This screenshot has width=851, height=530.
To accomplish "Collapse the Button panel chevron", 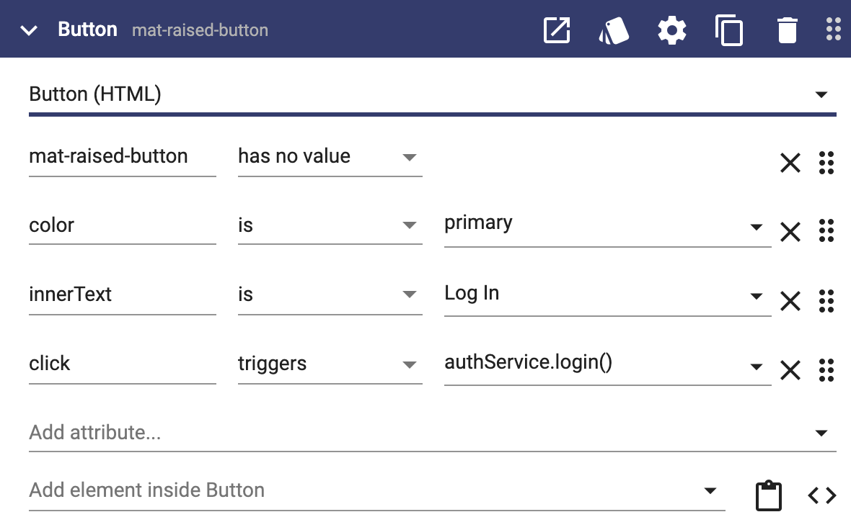I will (x=29, y=30).
